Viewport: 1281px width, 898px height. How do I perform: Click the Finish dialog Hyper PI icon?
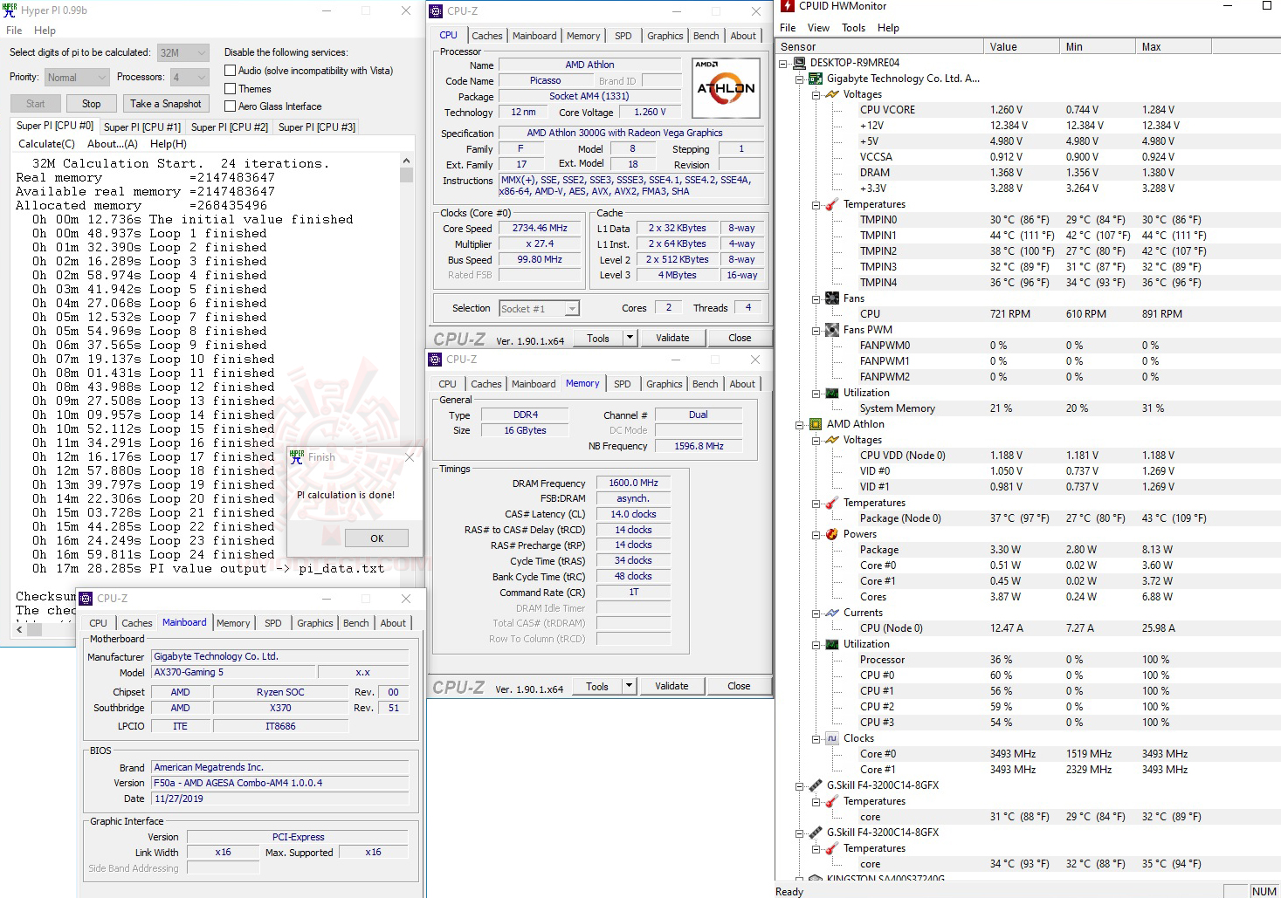pos(297,456)
